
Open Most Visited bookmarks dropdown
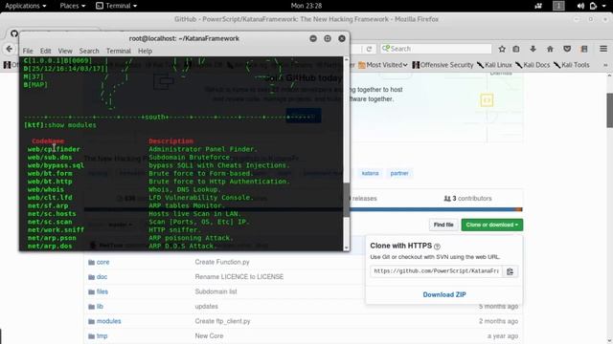click(383, 65)
